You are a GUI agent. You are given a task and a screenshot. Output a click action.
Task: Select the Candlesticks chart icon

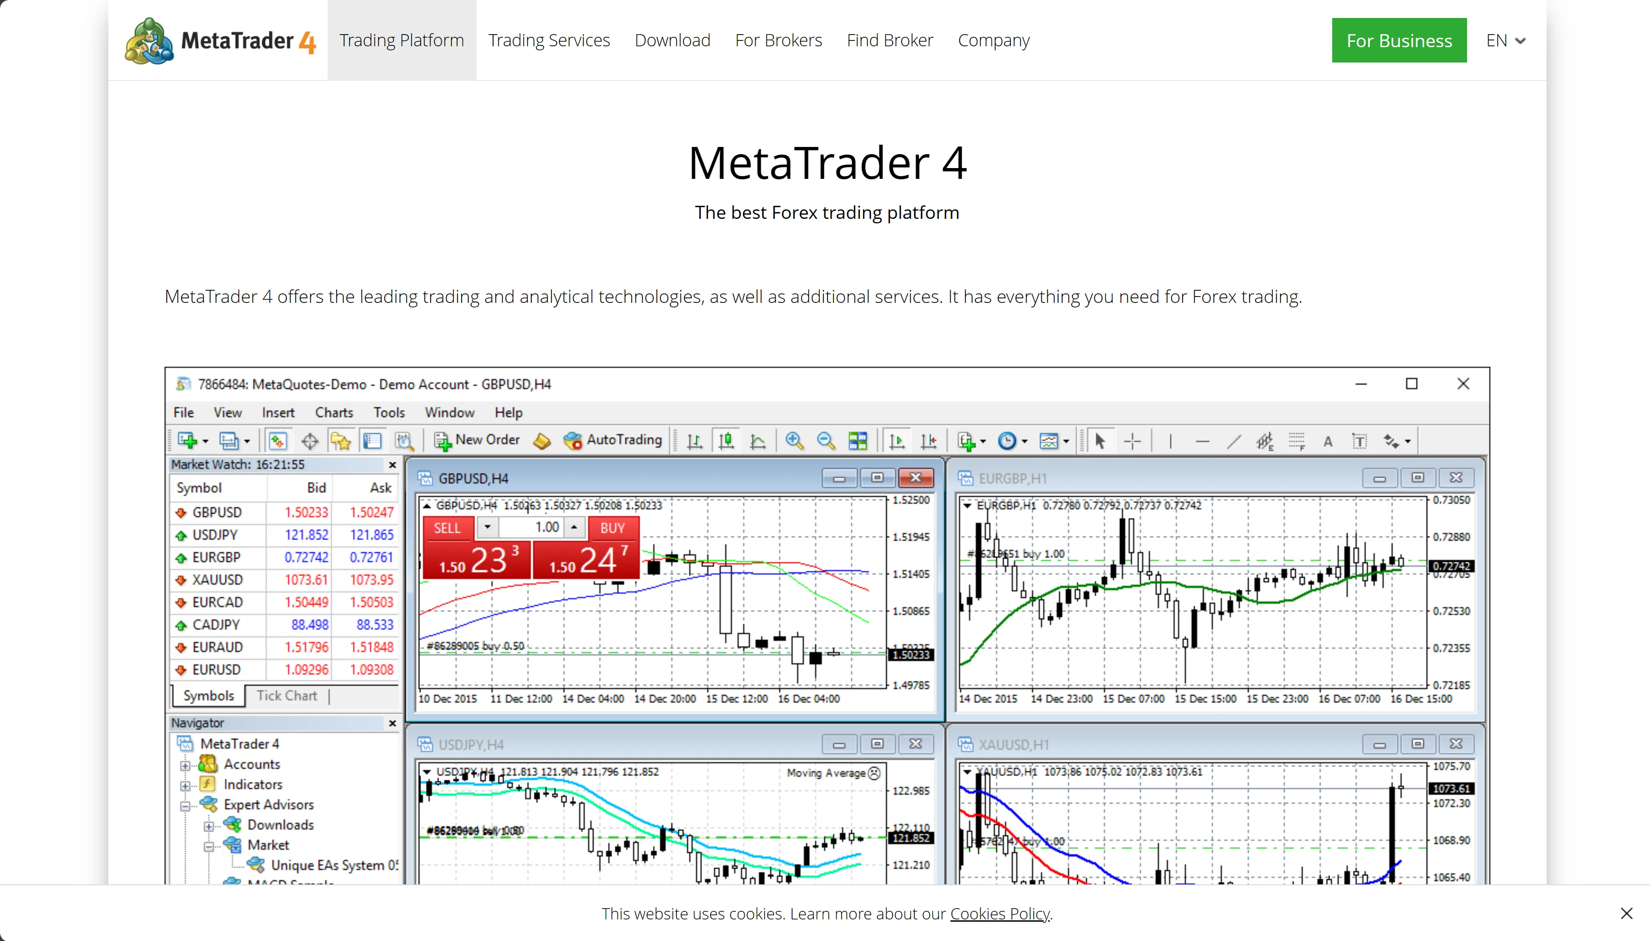click(x=726, y=441)
